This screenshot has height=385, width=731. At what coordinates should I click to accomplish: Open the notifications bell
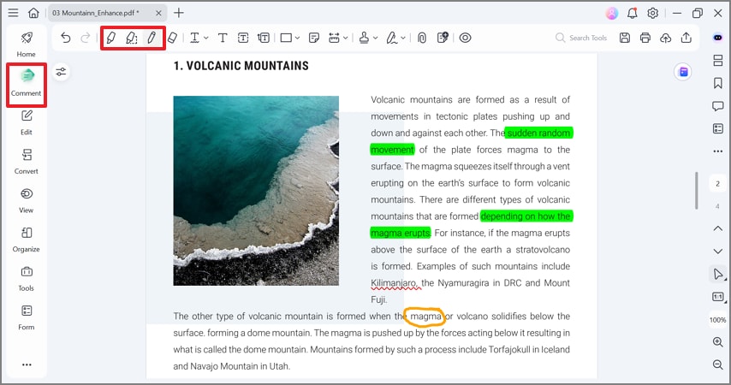pyautogui.click(x=633, y=13)
